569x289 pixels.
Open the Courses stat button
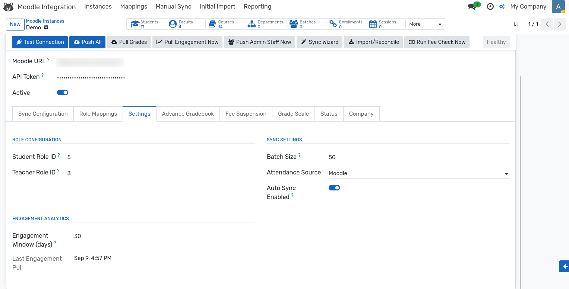[x=225, y=24]
